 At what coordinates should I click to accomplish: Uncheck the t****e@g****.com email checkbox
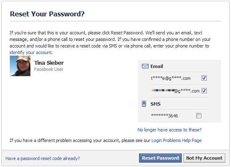[x=204, y=78]
